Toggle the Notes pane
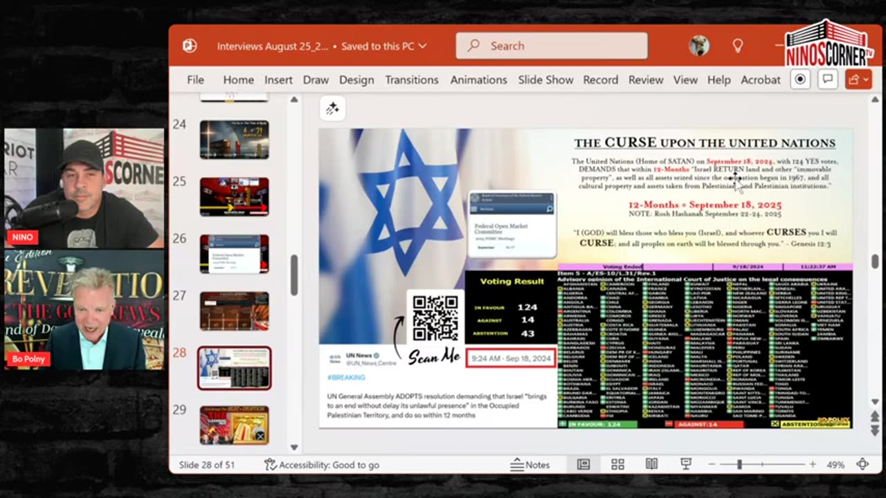The height and width of the screenshot is (498, 886). tap(530, 465)
